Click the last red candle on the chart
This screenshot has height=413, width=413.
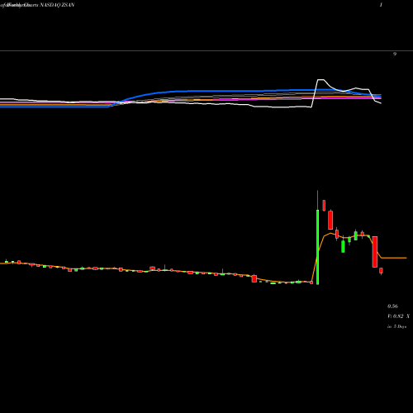click(x=381, y=271)
